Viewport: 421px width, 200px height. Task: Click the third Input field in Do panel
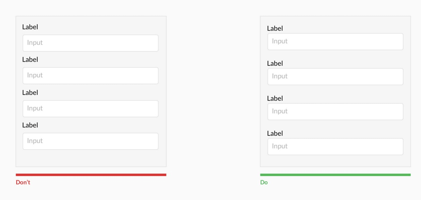tap(335, 111)
